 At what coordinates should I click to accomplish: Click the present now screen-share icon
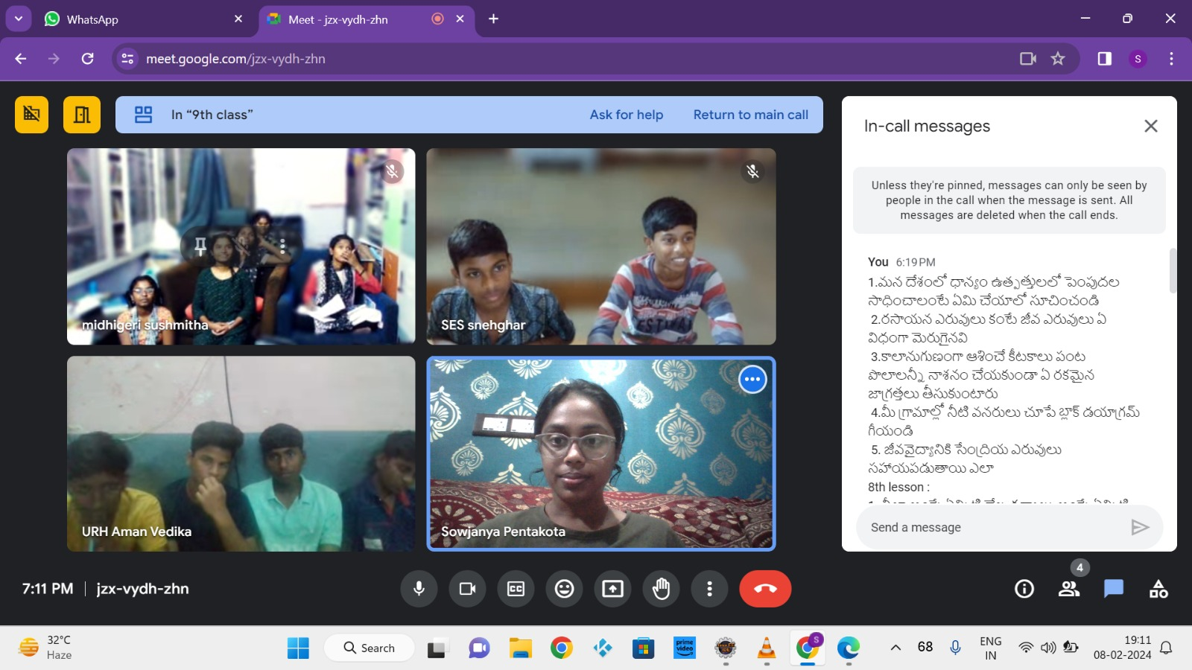click(x=612, y=589)
